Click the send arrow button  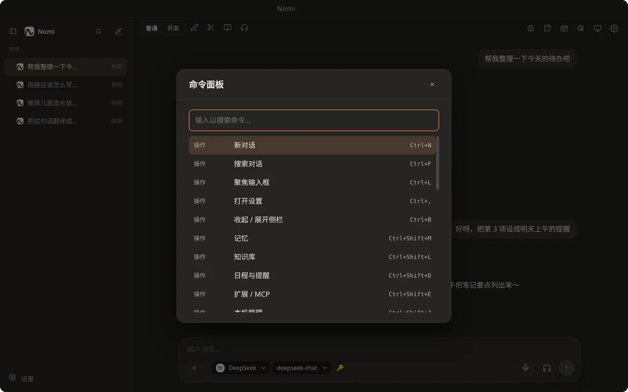point(567,368)
